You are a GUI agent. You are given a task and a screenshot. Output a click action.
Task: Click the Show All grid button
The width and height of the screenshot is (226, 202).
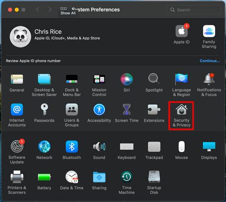63,9
